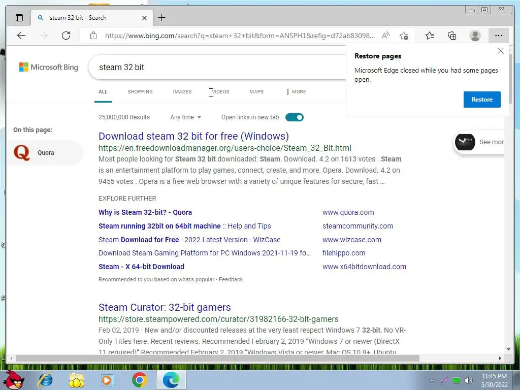Screen dimensions: 520x390
Task: Open Steam - X 64-bit Download link
Action: 141,267
